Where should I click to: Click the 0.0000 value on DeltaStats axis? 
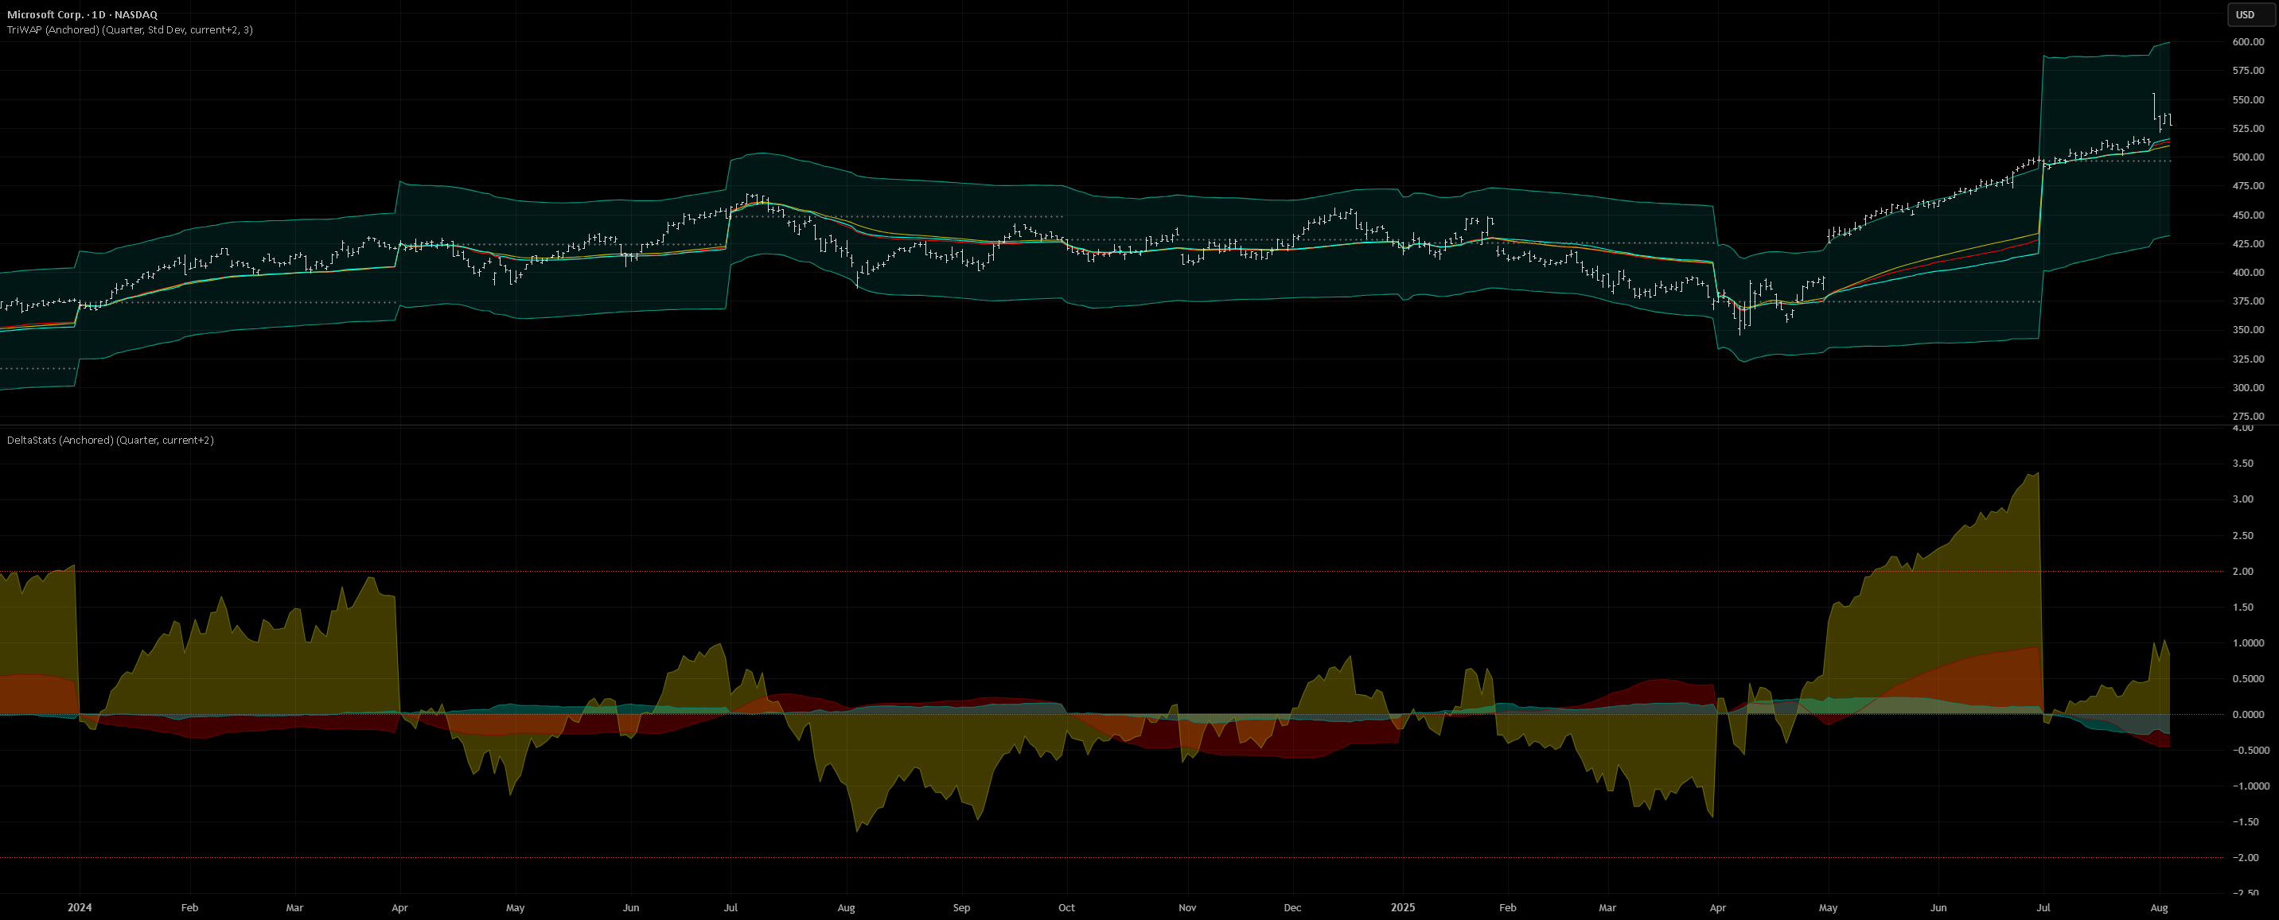[2248, 714]
